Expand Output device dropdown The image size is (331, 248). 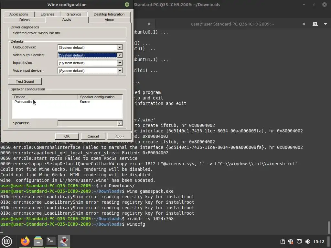click(120, 47)
